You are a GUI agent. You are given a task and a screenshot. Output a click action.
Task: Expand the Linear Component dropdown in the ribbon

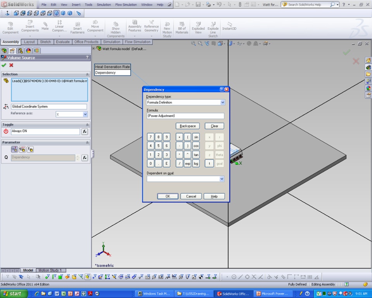pyautogui.click(x=59, y=36)
